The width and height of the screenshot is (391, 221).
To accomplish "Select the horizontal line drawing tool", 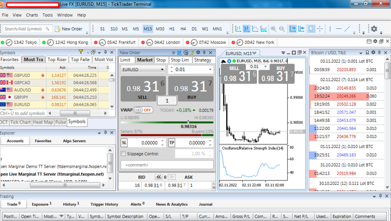I will [x=338, y=29].
